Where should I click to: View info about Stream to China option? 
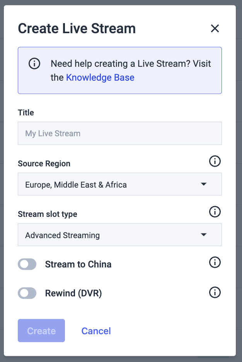(215, 262)
